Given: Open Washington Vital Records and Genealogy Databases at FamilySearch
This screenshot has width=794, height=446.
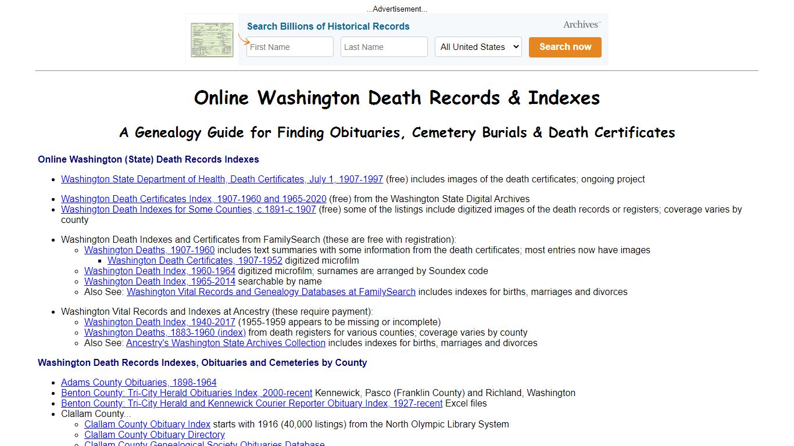Looking at the screenshot, I should click(x=271, y=292).
